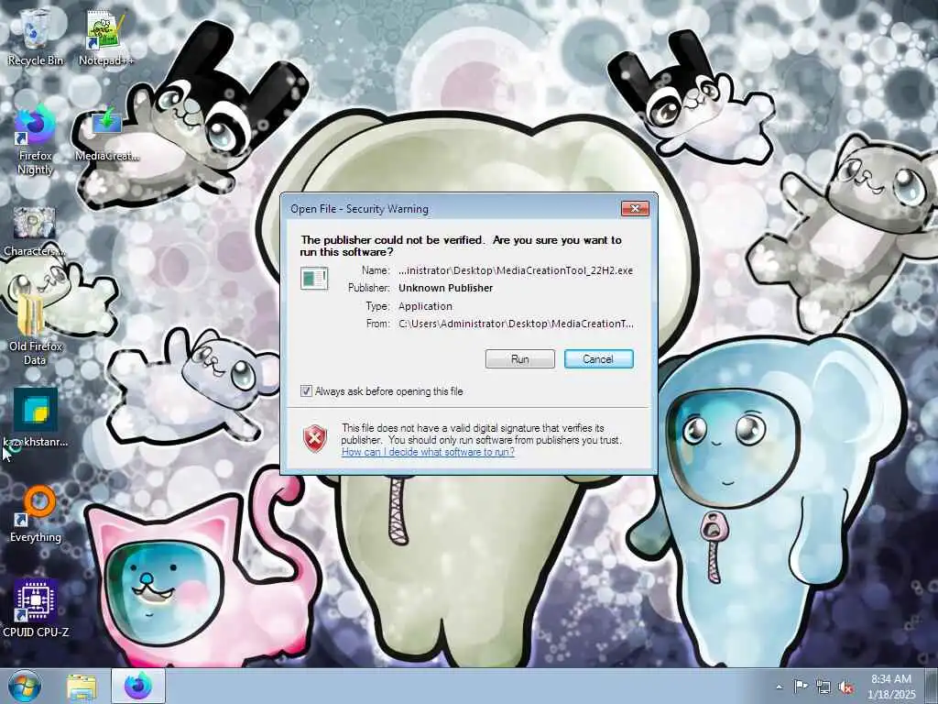
Task: Click the red shield warning icon
Action: [315, 438]
